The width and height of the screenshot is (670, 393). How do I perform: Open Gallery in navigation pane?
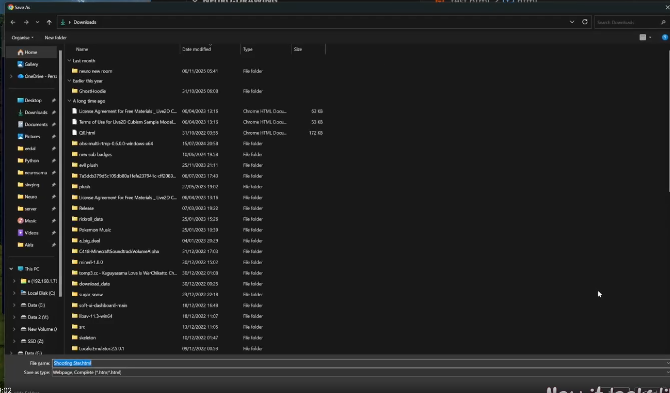[x=32, y=64]
